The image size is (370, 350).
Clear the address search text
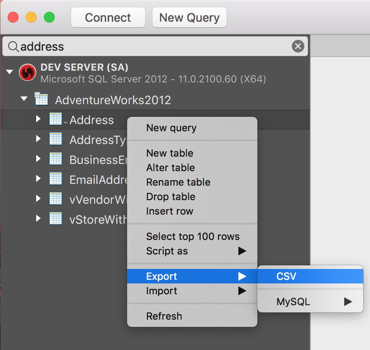[298, 46]
